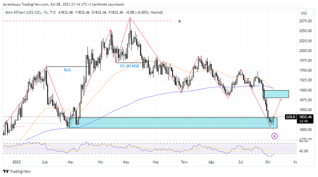Select the upper blue zone rectangle near 1900
The image size is (318, 177).
[x=276, y=94]
